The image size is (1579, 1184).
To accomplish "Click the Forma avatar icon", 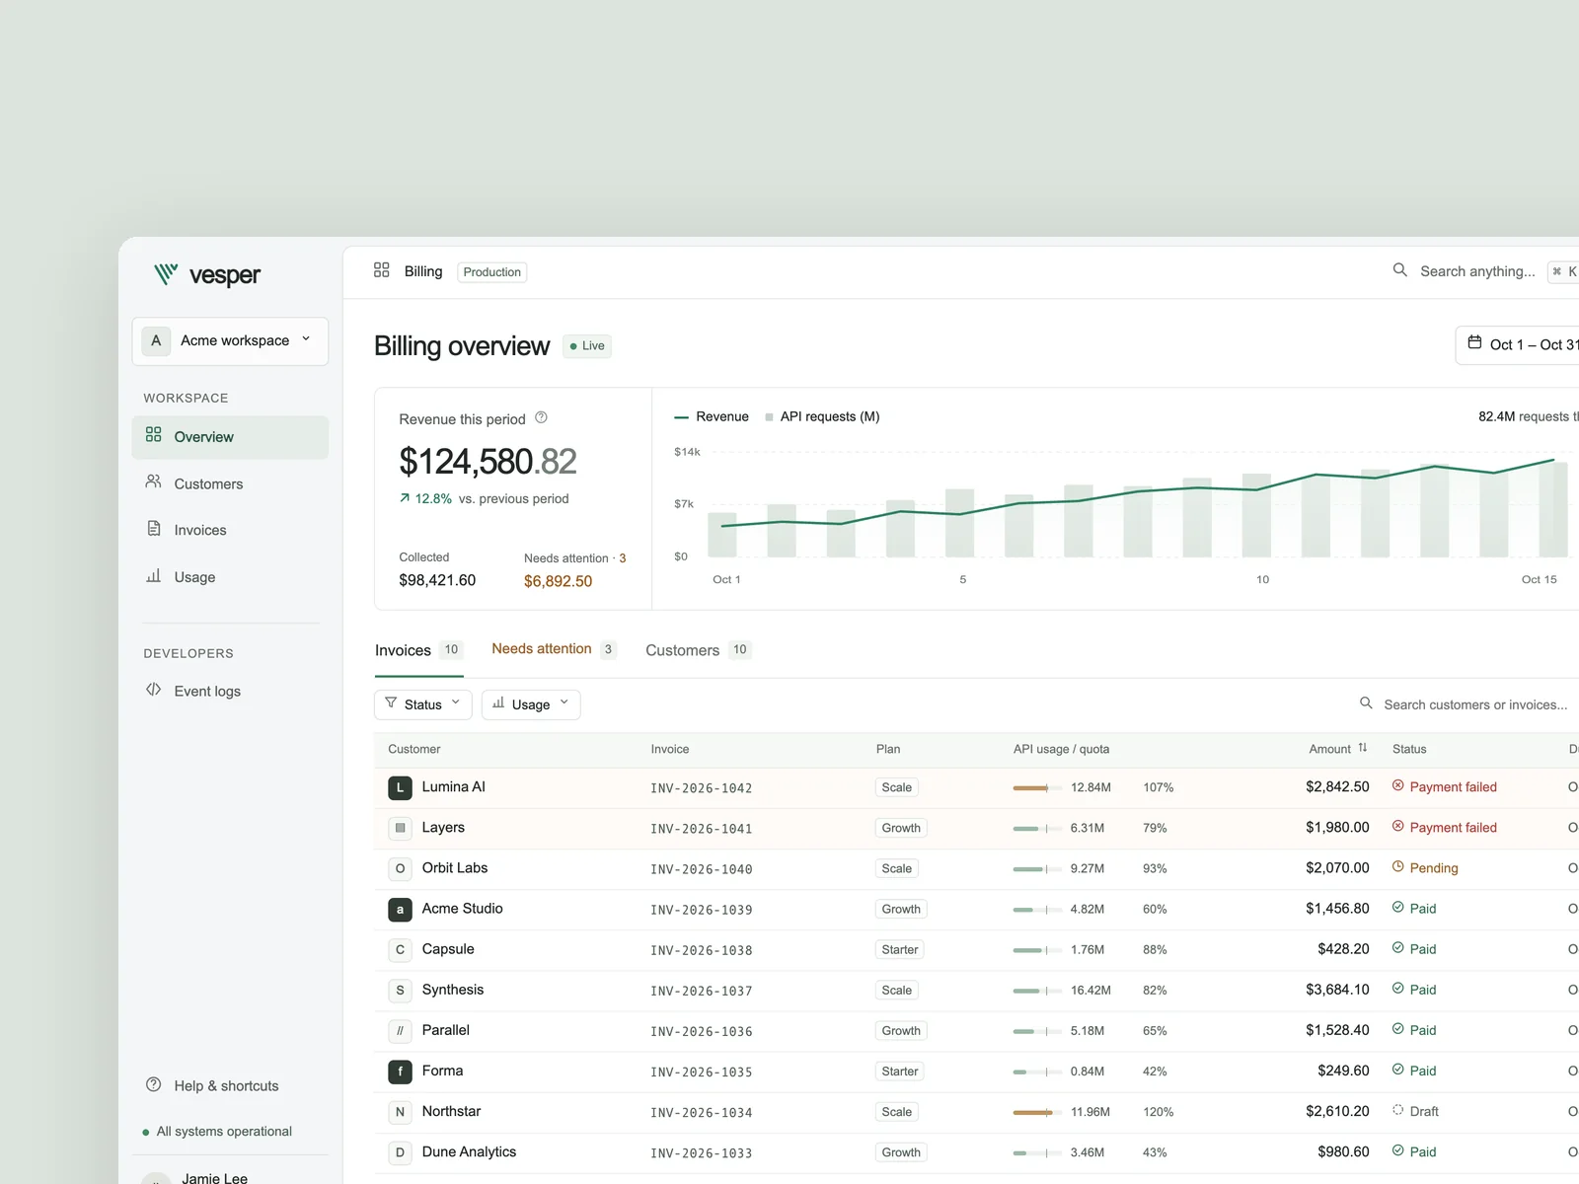I will click(400, 1071).
